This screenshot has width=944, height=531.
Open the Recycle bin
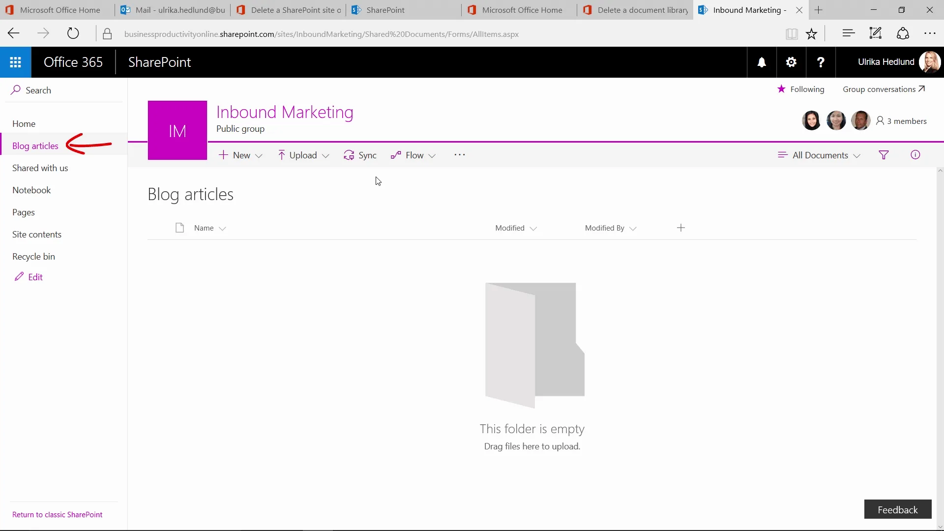[x=33, y=256]
